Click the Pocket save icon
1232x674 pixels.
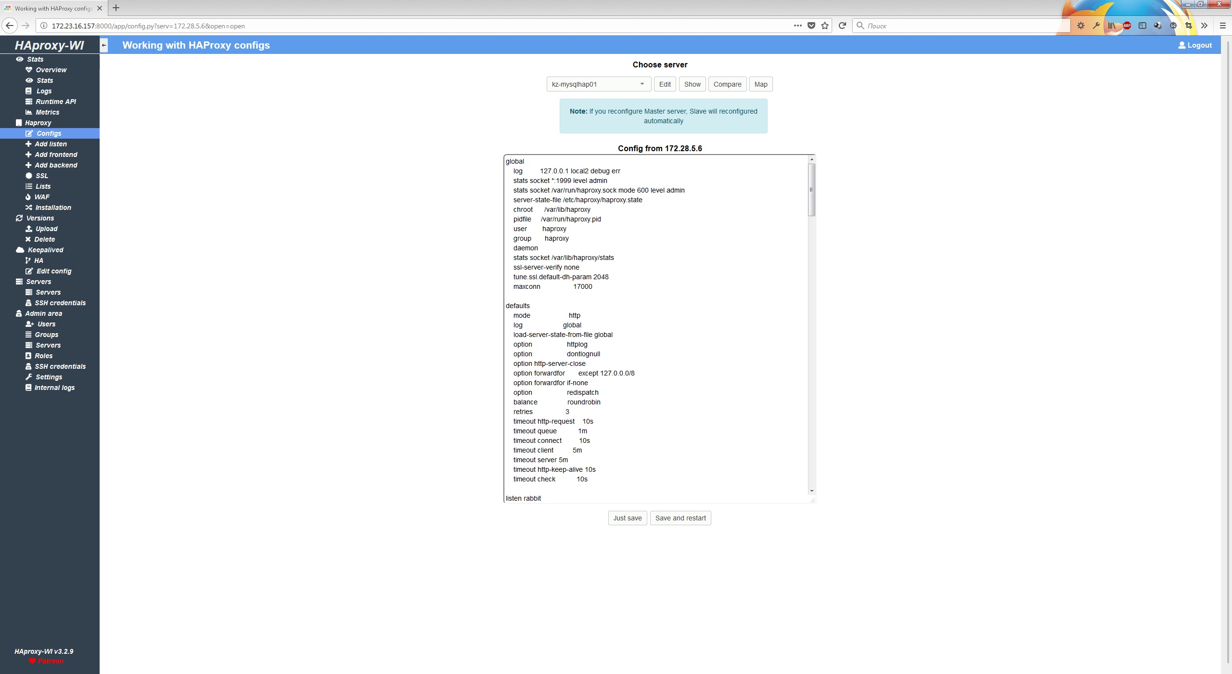[811, 26]
